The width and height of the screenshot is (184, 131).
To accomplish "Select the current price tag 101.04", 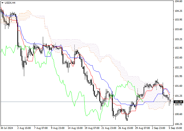I will click(x=178, y=102).
